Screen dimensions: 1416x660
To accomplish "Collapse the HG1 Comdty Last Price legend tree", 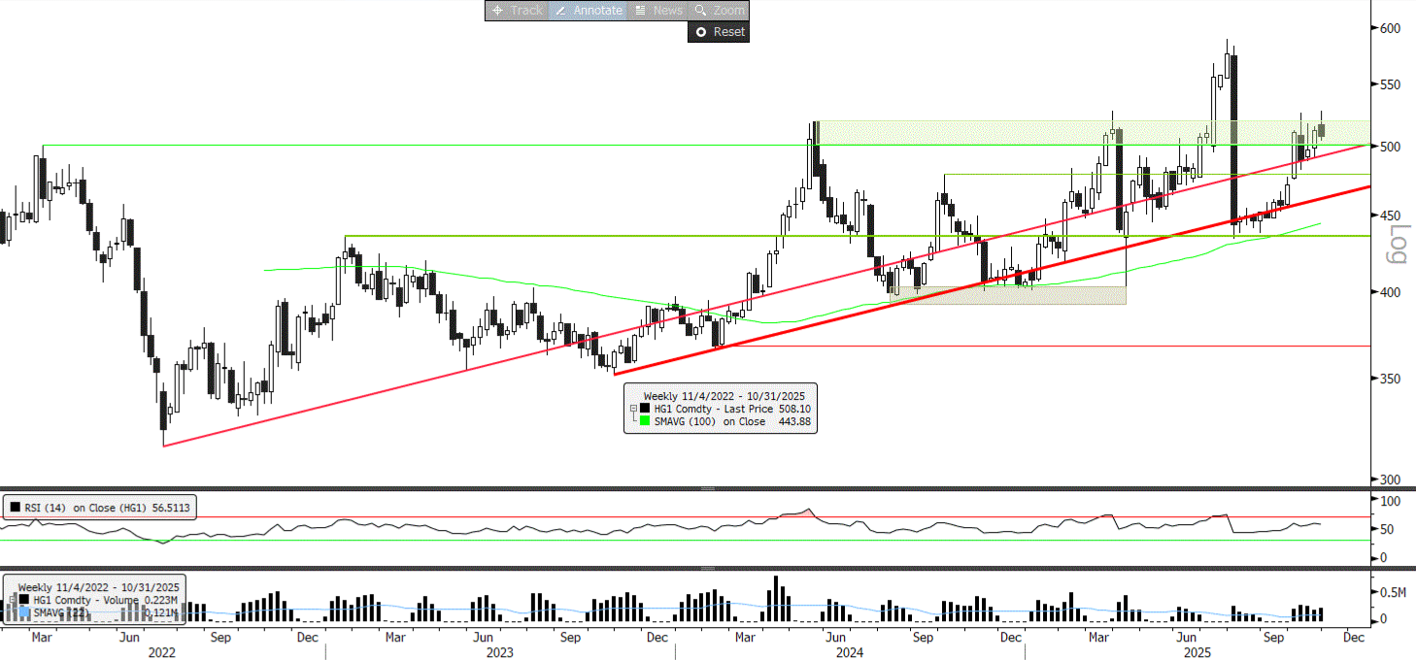I will pyautogui.click(x=633, y=410).
